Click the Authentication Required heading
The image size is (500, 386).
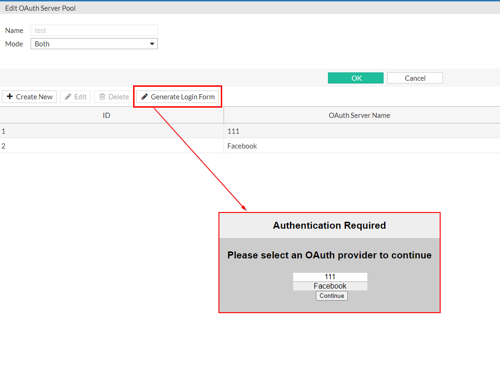tap(329, 225)
